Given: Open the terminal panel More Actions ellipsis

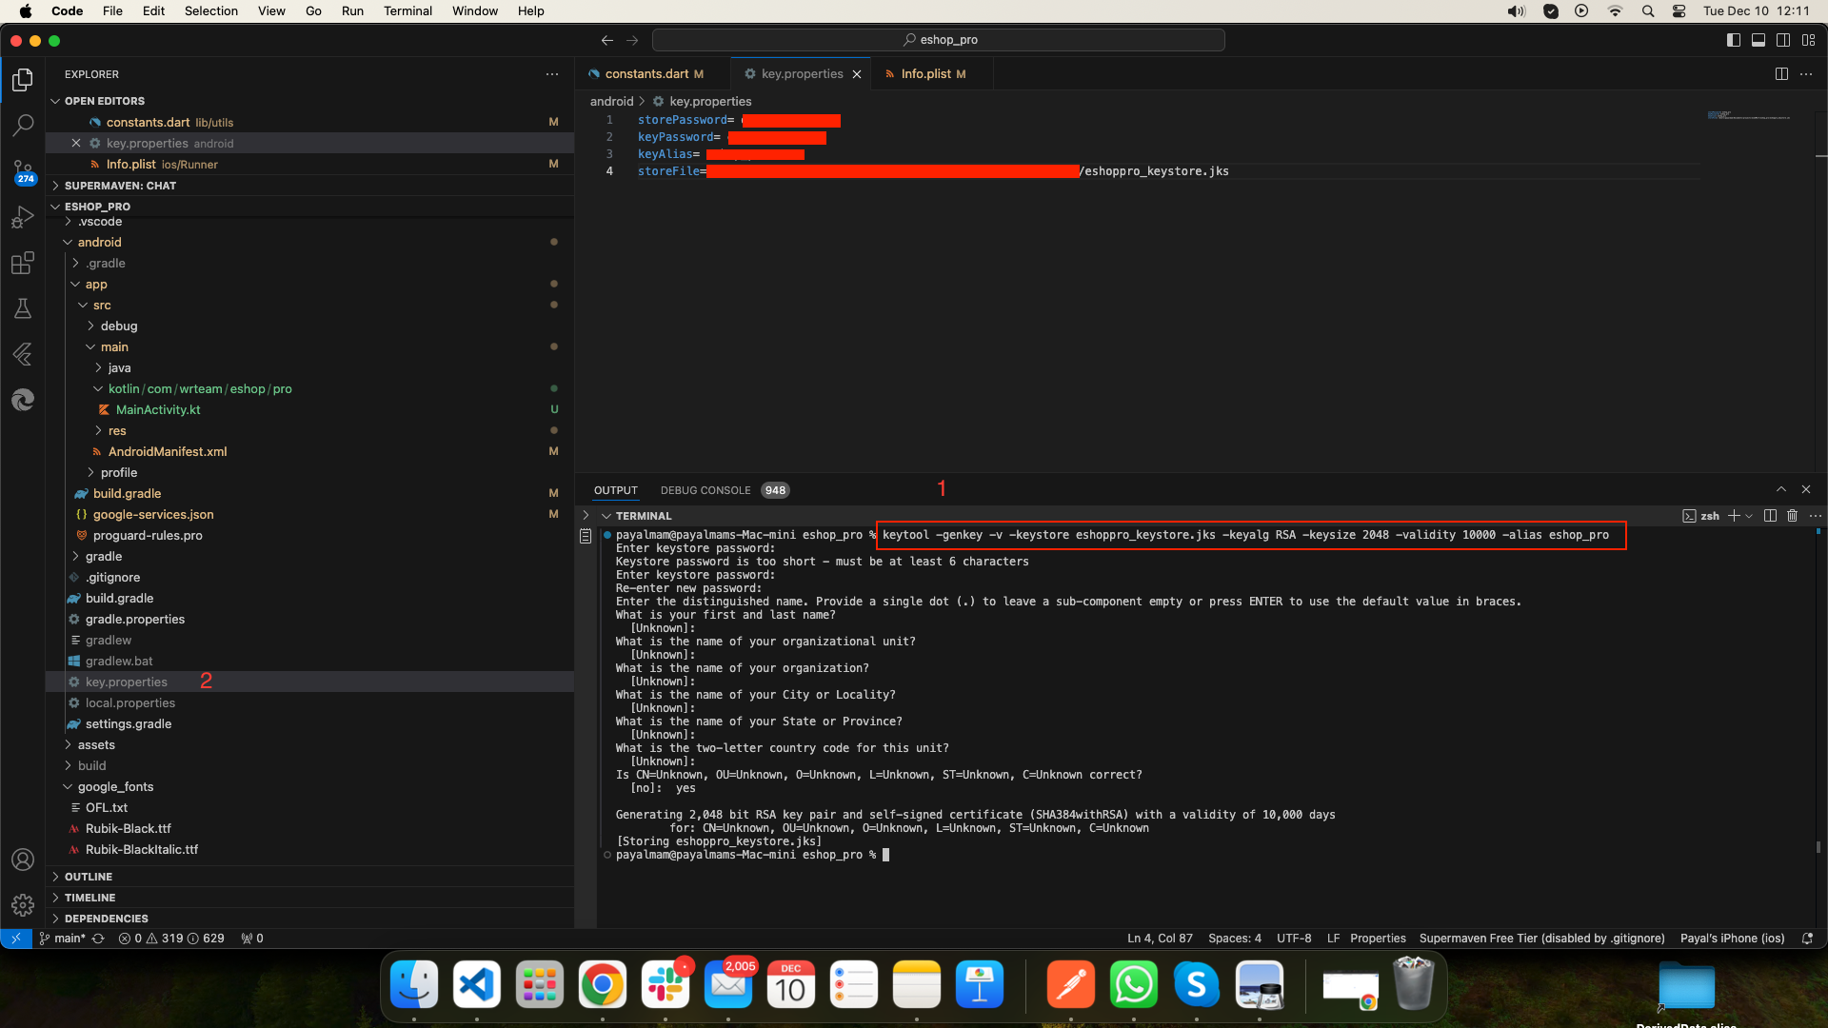Looking at the screenshot, I should (1816, 515).
